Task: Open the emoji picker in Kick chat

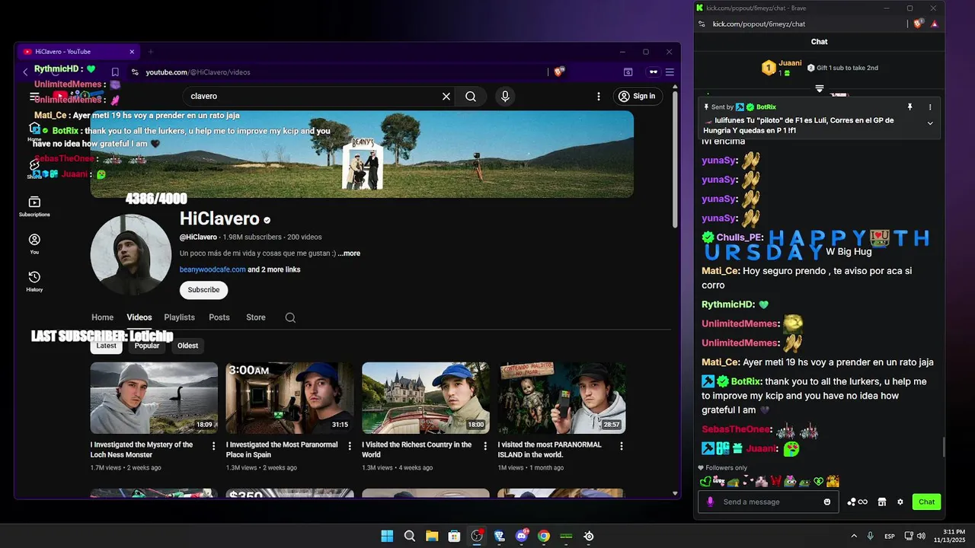Action: (x=827, y=502)
